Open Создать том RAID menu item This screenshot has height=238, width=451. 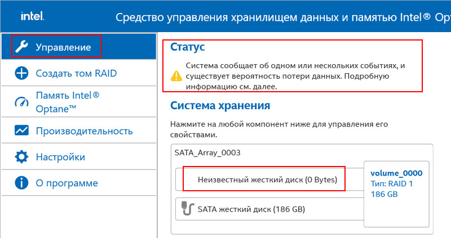(79, 73)
